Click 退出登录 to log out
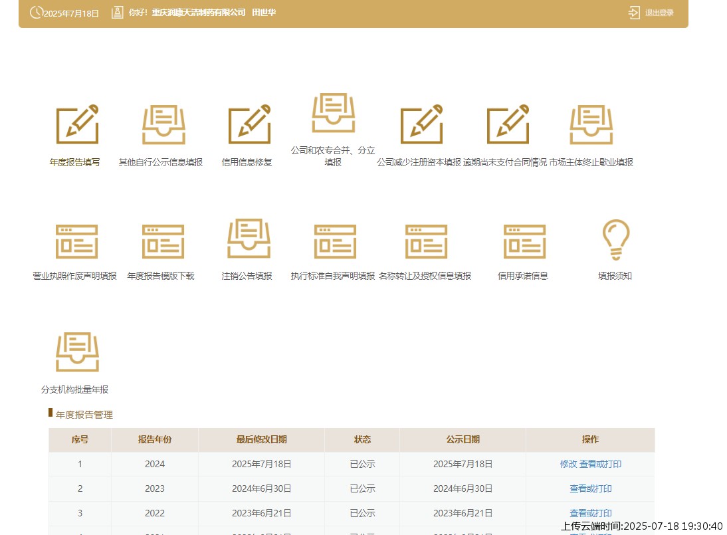727x535 pixels. point(659,13)
